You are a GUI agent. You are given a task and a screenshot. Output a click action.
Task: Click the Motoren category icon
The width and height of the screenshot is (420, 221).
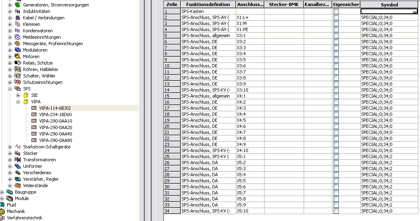point(17,56)
